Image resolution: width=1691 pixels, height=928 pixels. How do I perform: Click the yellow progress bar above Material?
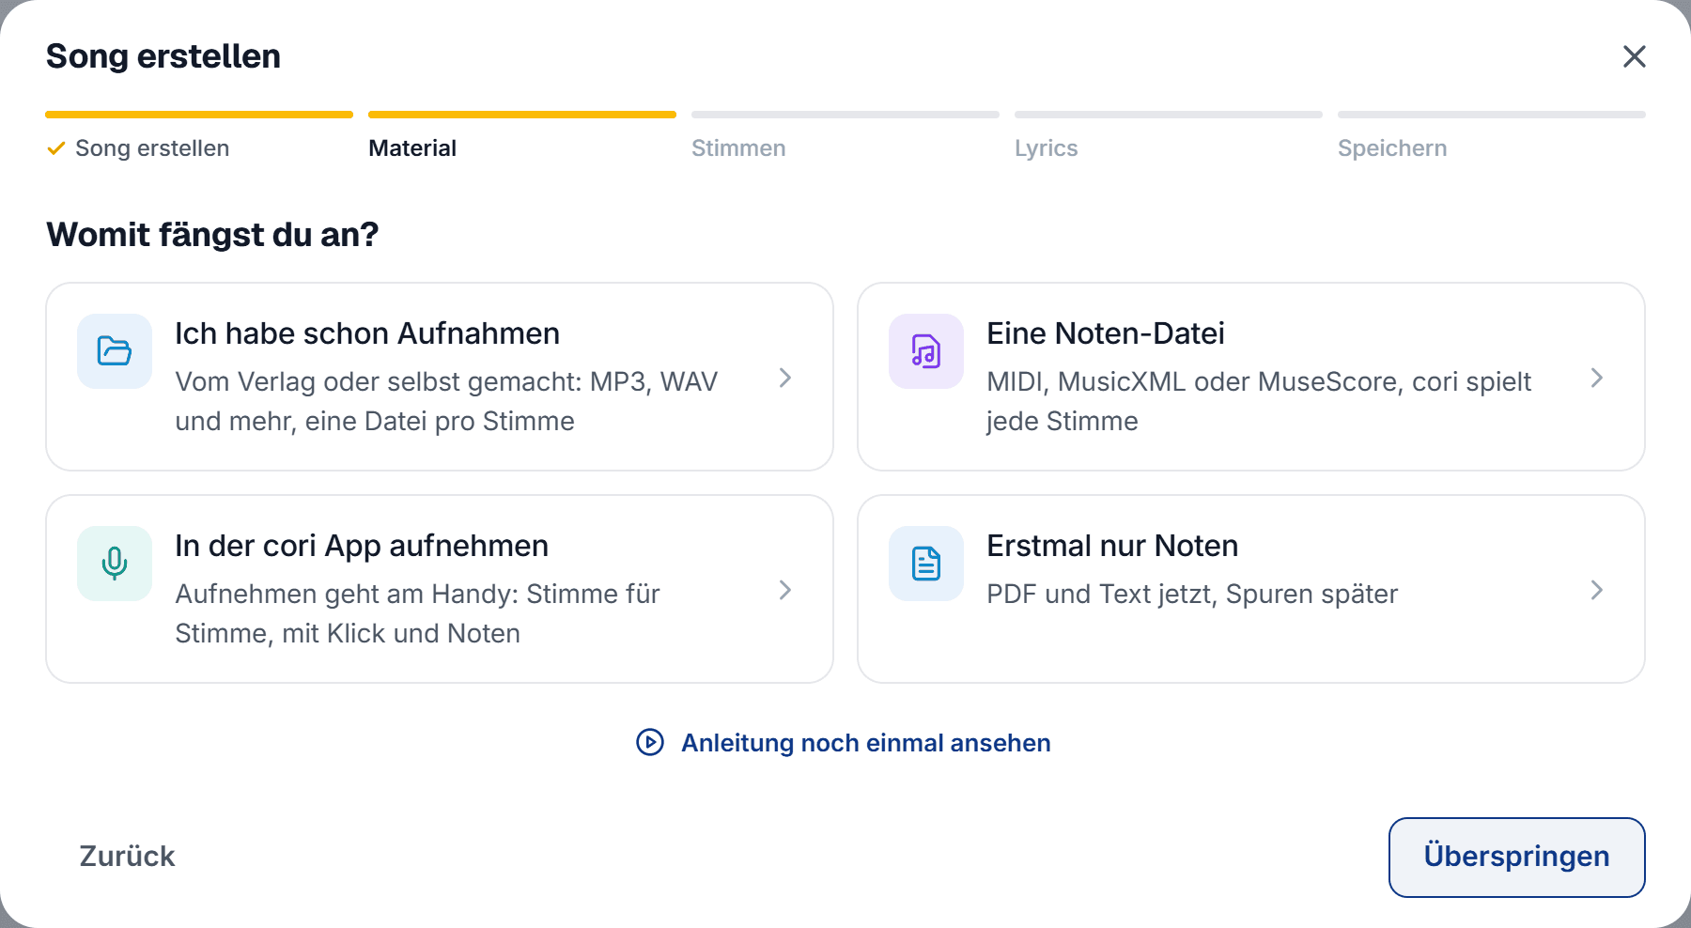pyautogui.click(x=522, y=115)
